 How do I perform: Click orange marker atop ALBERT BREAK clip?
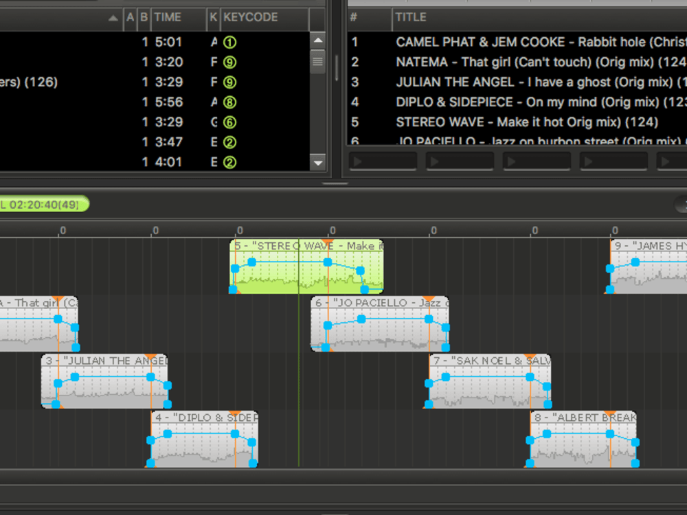[x=610, y=414]
